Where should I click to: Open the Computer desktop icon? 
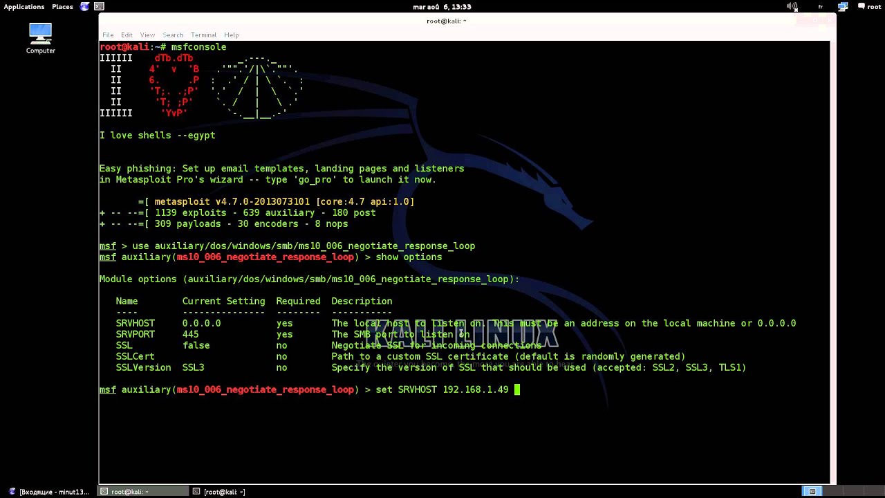(x=41, y=38)
